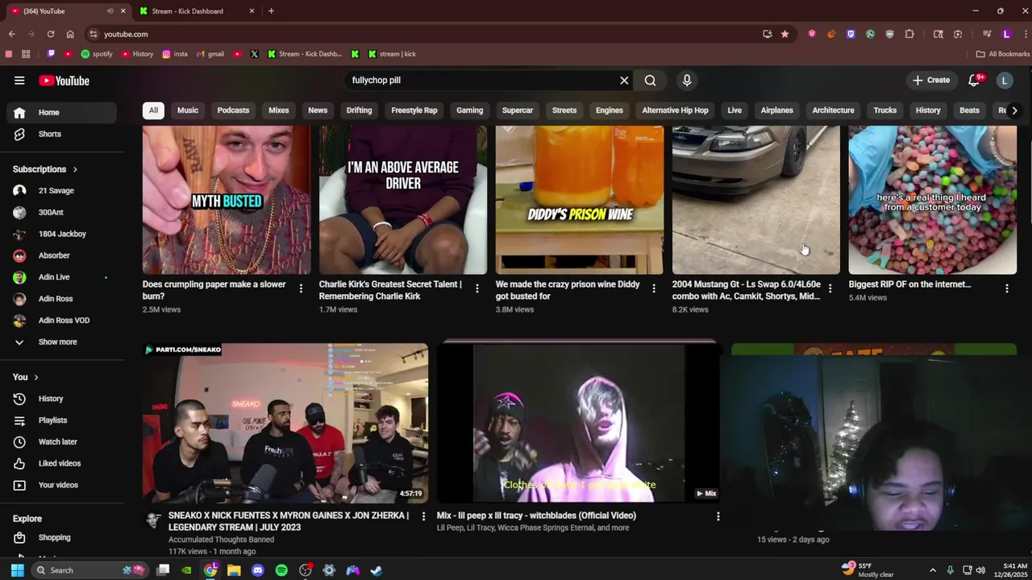This screenshot has height=580, width=1032.
Task: Open File Explorer from the taskbar
Action: pos(234,570)
